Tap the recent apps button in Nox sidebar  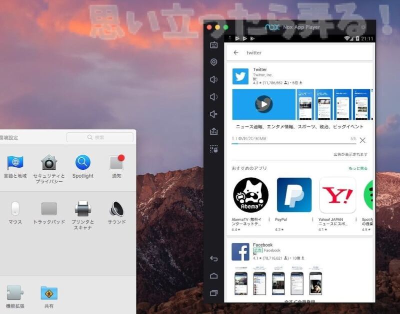pos(214,293)
